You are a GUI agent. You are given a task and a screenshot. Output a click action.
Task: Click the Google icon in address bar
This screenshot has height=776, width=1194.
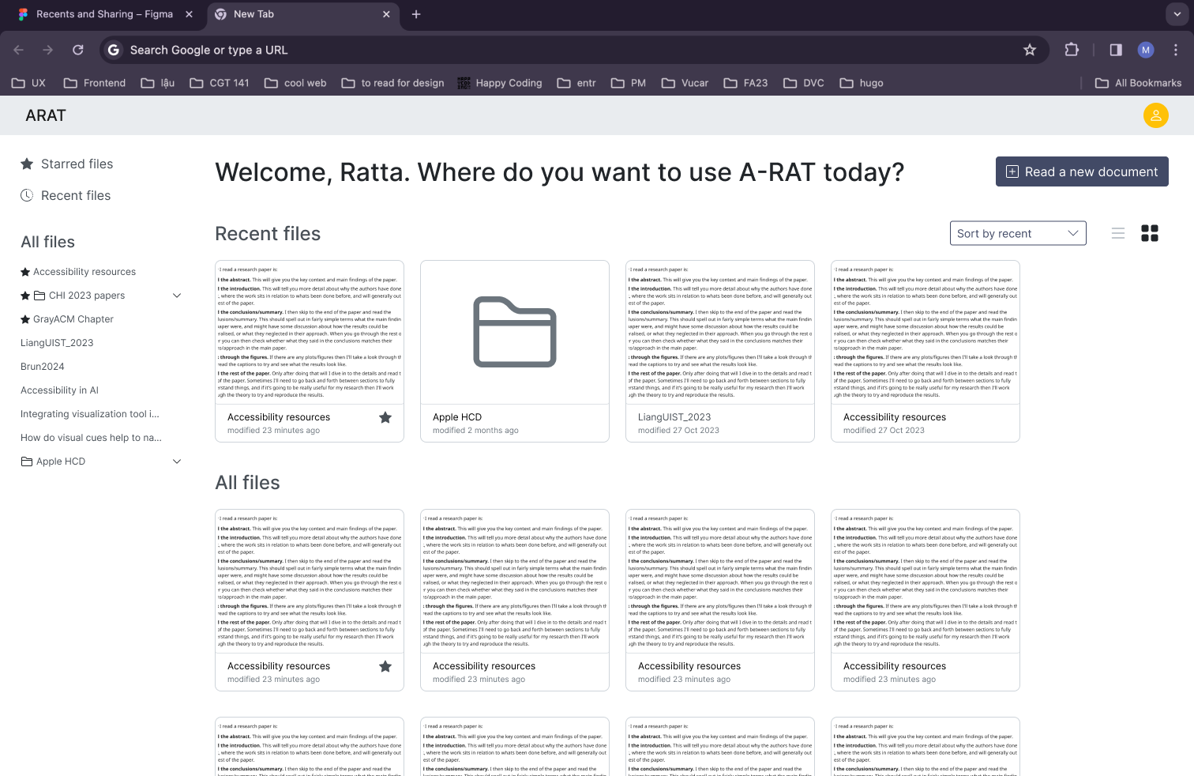[114, 50]
